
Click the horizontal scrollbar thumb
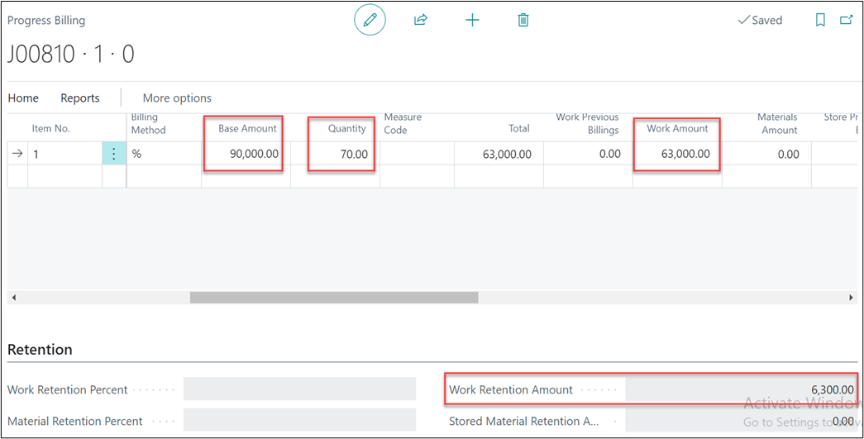click(333, 297)
